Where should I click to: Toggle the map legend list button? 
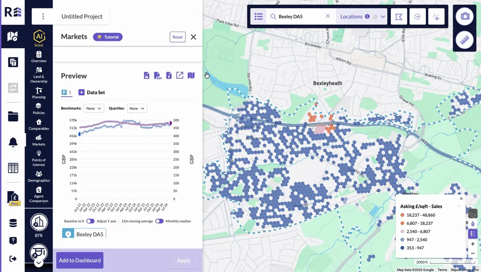[472, 234]
